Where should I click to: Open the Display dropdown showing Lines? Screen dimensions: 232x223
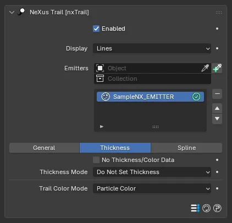coord(152,48)
